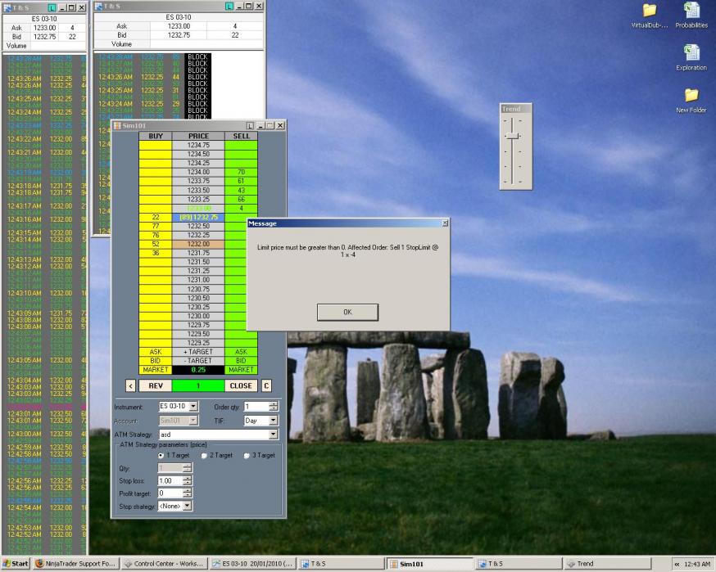
Task: Click the CLOSE position button
Action: pyautogui.click(x=241, y=385)
